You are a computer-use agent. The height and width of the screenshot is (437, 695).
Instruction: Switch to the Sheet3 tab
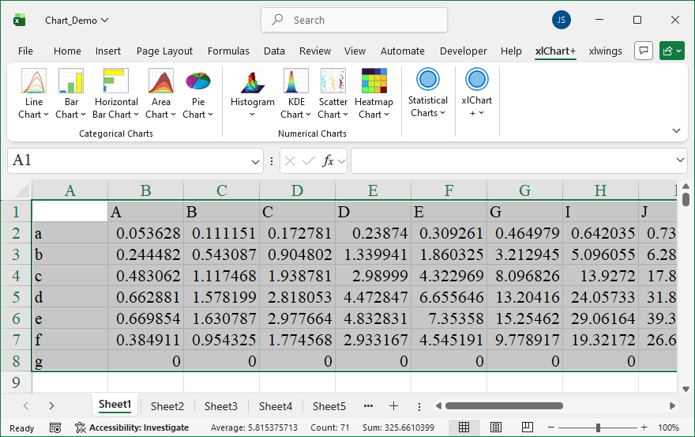pos(220,406)
